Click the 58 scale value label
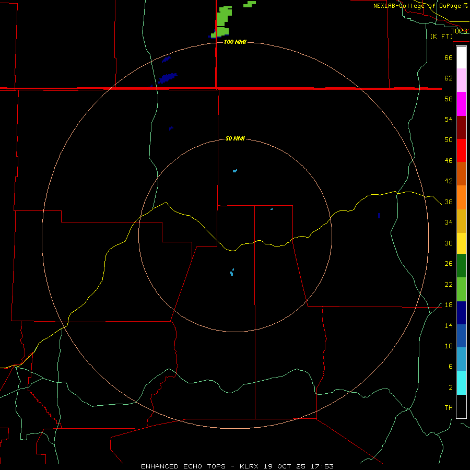 coord(449,99)
